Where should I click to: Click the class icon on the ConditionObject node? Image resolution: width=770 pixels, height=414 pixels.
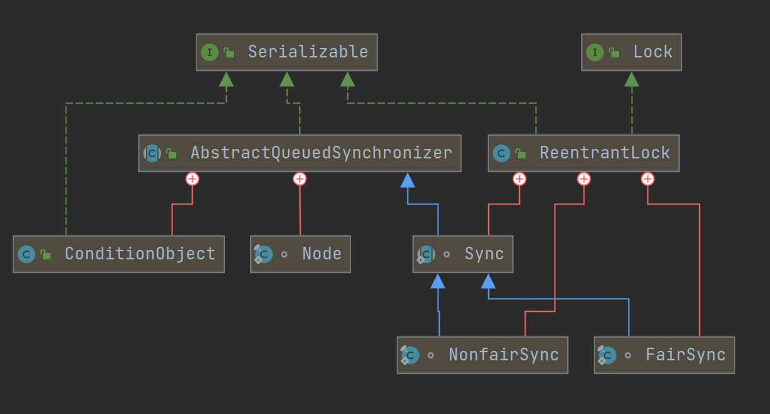pos(27,254)
